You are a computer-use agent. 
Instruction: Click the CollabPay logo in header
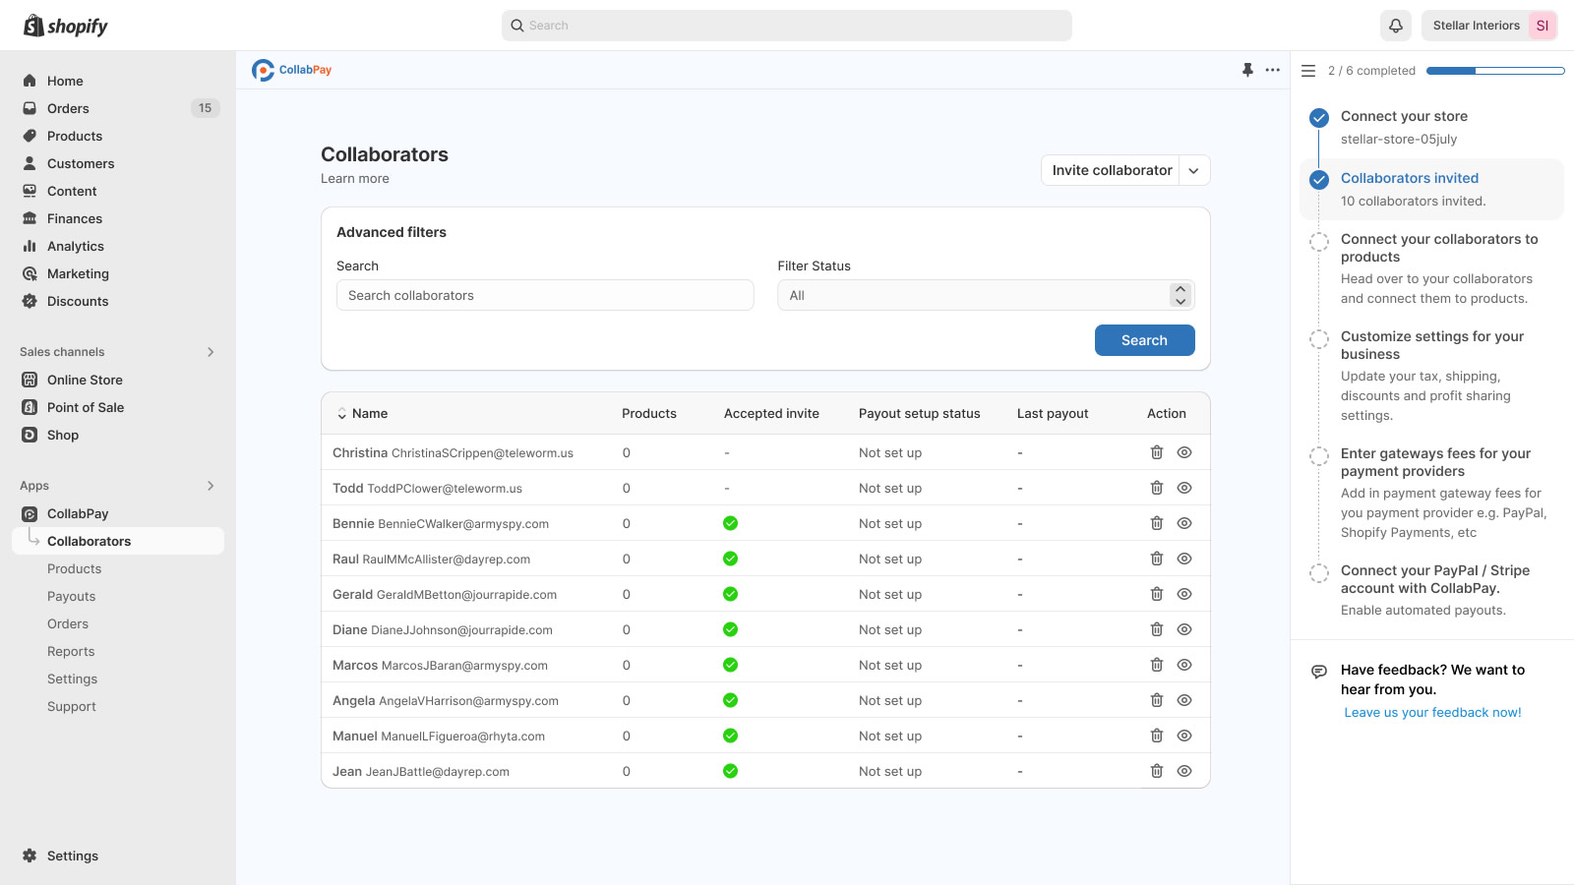tap(291, 70)
